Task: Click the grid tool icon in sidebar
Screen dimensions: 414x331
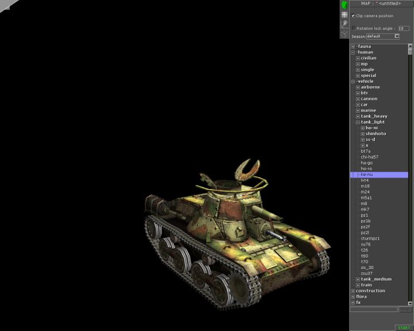Action: coord(344,14)
